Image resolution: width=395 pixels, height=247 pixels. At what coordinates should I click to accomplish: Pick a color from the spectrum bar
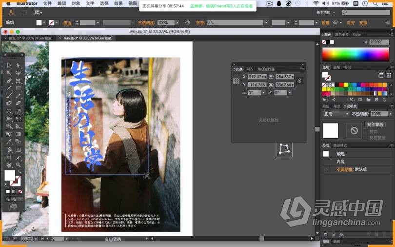(x=355, y=54)
